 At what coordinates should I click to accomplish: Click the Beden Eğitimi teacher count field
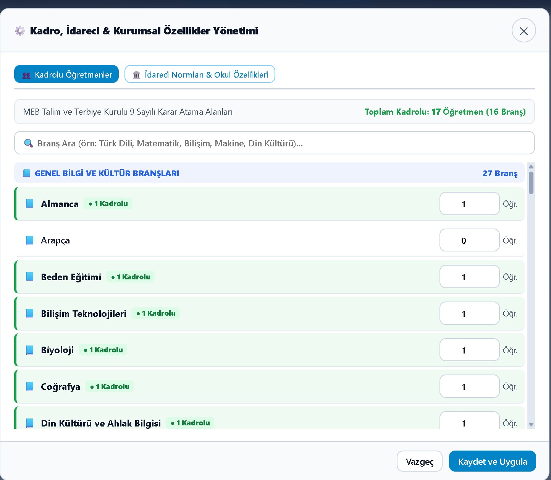tap(470, 277)
